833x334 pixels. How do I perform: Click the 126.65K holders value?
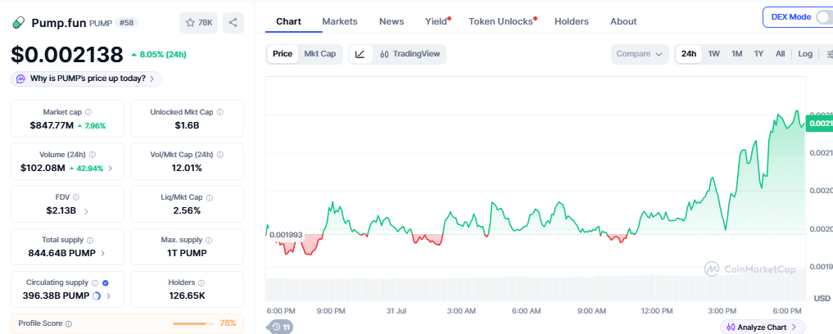coord(187,296)
